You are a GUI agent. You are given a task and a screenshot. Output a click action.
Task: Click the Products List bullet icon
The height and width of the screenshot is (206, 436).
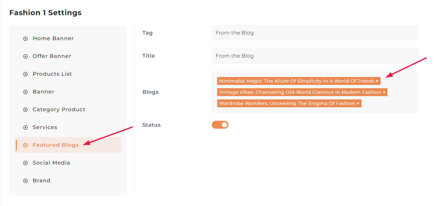coord(25,74)
